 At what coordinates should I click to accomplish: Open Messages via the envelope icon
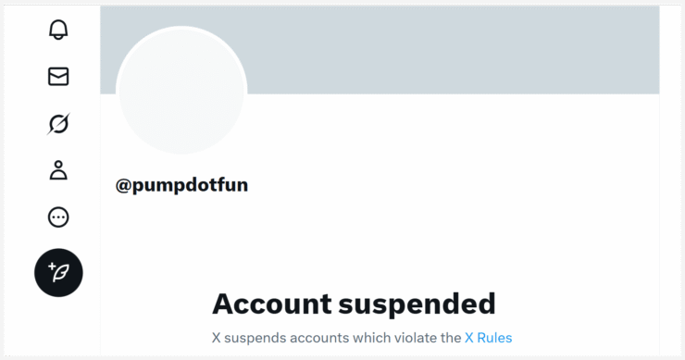[x=58, y=77]
